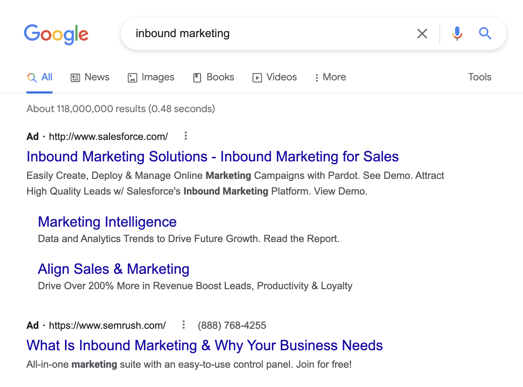Switch to the Videos tab
The image size is (523, 387).
[x=274, y=77]
